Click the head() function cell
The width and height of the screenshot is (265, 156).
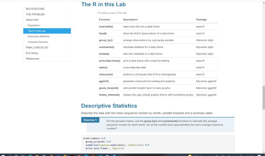coord(103,33)
